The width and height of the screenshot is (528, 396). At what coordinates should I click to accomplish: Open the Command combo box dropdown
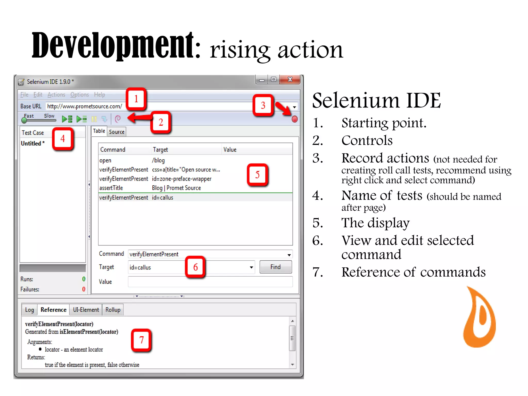(x=289, y=255)
